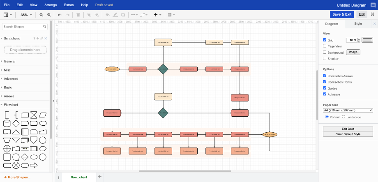Click the zoom in magnifier icon
The width and height of the screenshot is (378, 182).
(41, 14)
